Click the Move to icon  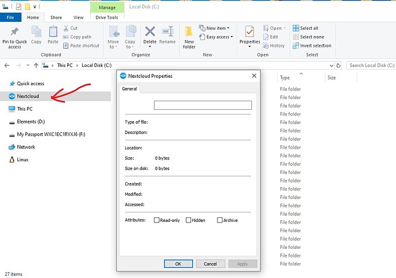point(114,32)
